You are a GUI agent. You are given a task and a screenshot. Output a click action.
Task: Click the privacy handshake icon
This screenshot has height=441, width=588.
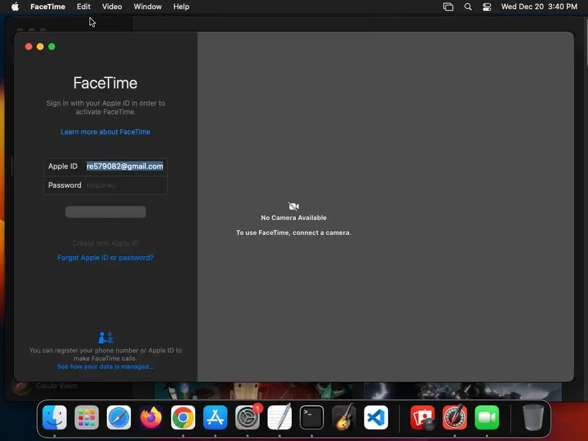pyautogui.click(x=106, y=338)
